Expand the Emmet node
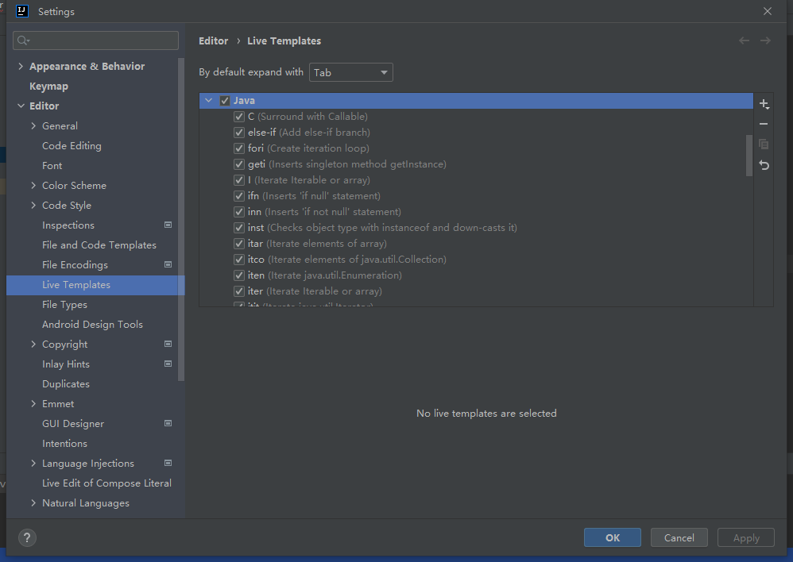 pos(33,404)
